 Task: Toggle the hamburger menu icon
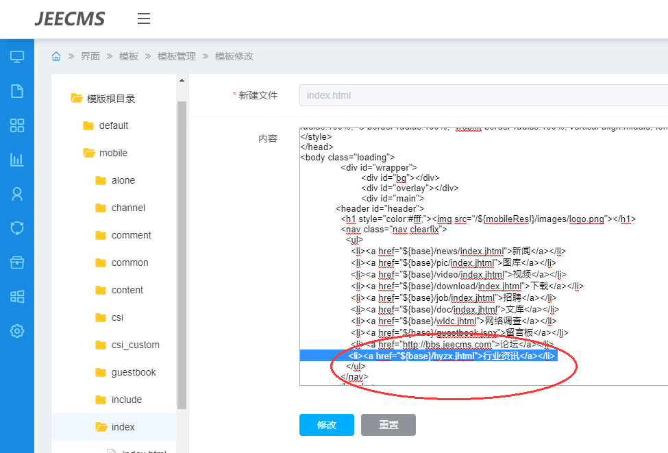(x=144, y=19)
